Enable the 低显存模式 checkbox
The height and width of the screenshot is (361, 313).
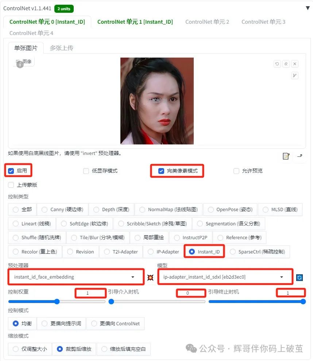(x=86, y=171)
